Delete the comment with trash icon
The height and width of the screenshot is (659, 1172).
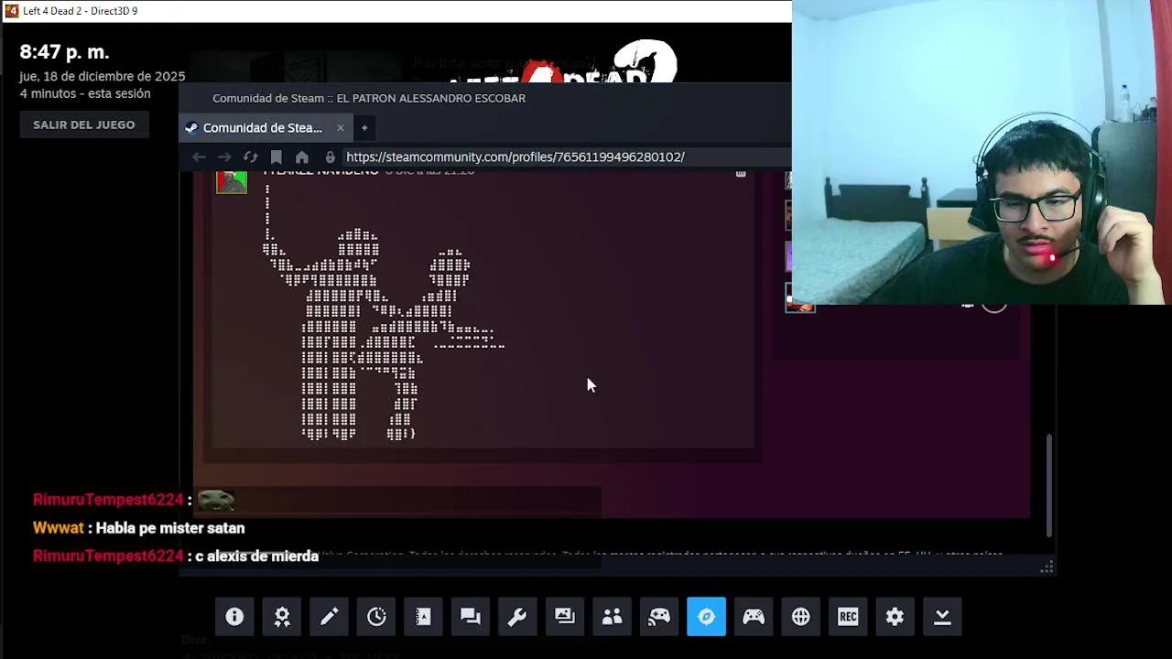tap(741, 172)
